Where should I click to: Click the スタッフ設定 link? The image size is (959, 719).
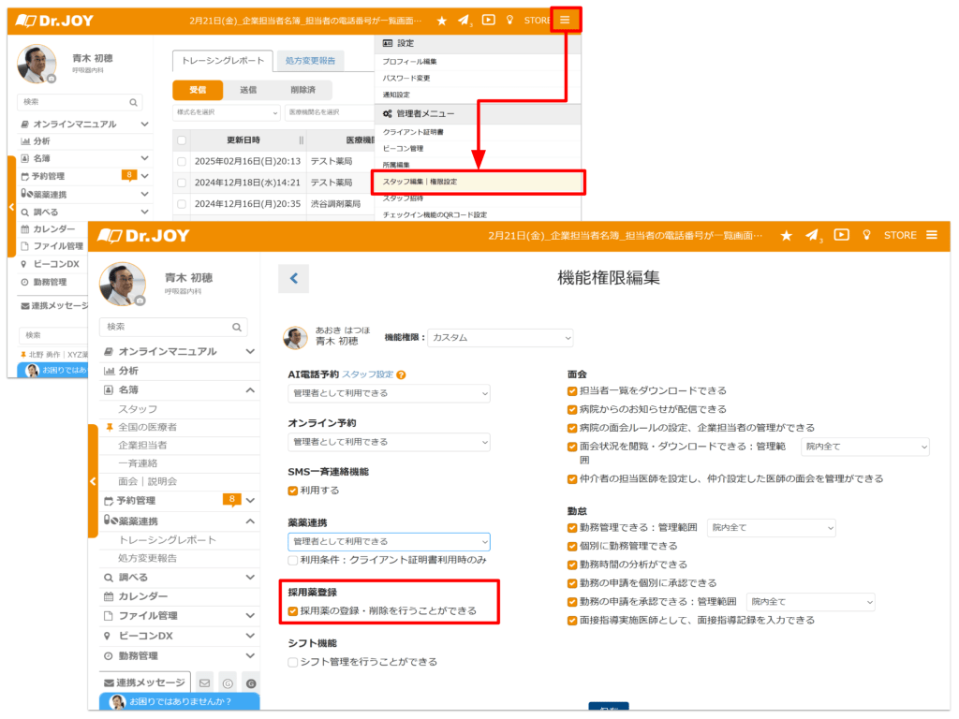367,374
